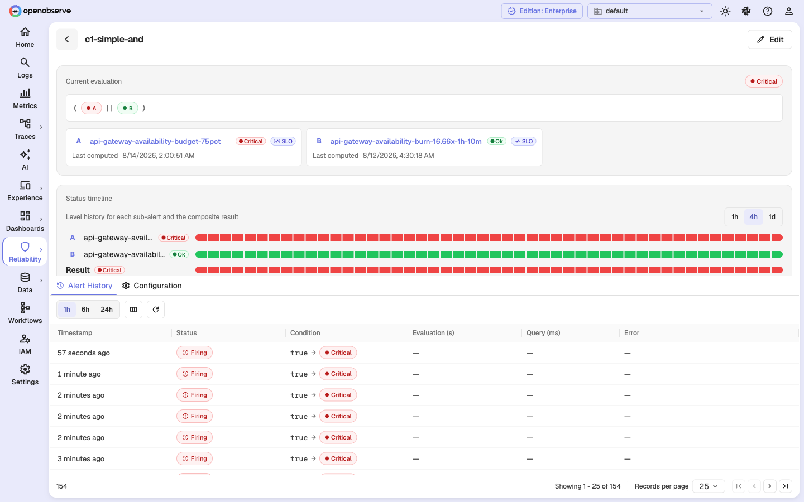Click the '1 minute ago' timestamp cell
This screenshot has width=804, height=502.
point(79,374)
